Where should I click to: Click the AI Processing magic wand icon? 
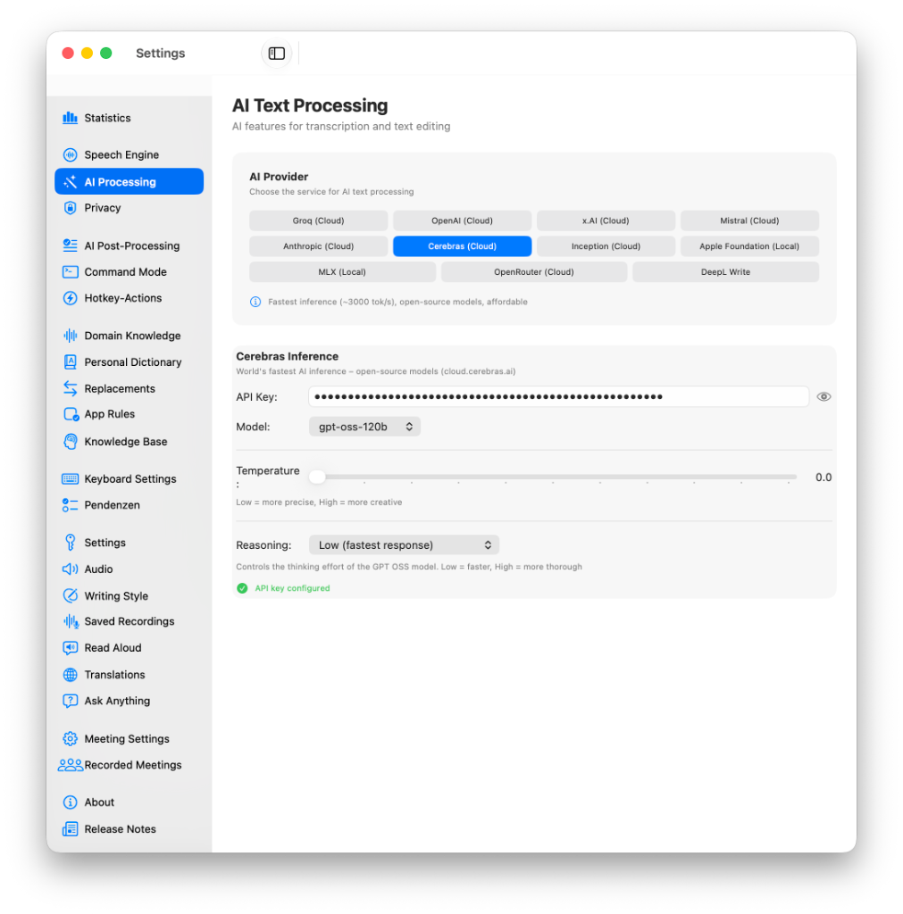(x=70, y=182)
